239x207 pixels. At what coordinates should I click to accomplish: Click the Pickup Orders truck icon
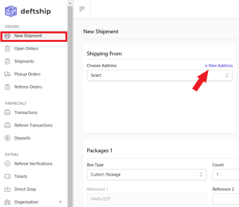tap(7, 74)
